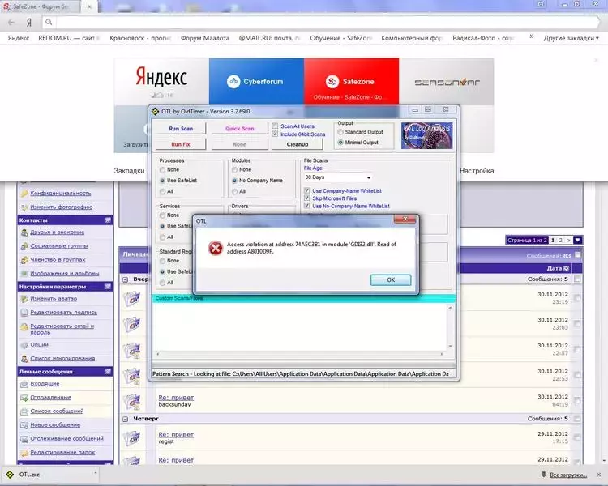
Task: Click OTL window title bar icon
Action: click(x=155, y=112)
